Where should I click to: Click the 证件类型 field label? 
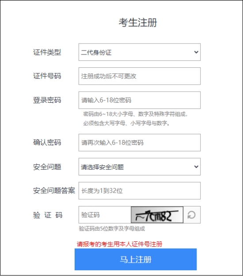click(47, 52)
